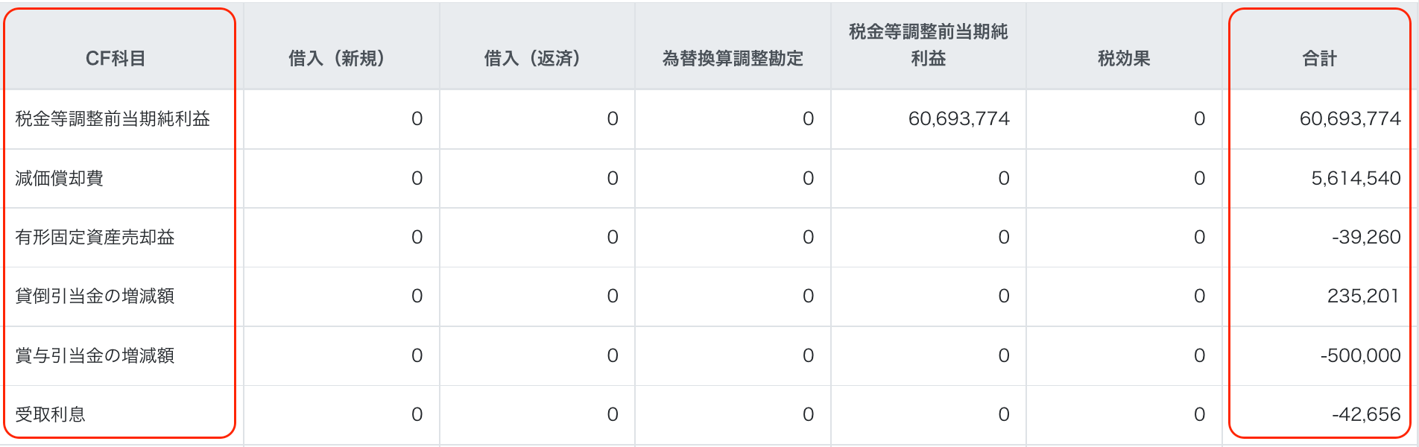Image resolution: width=1419 pixels, height=447 pixels.
Task: Click the CF科目 column header
Action: pos(116,58)
